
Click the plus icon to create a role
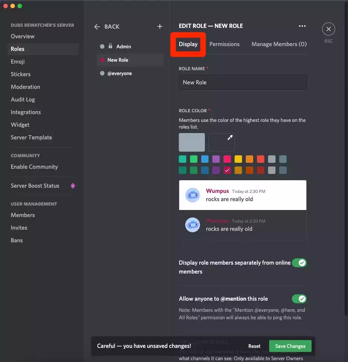[160, 26]
